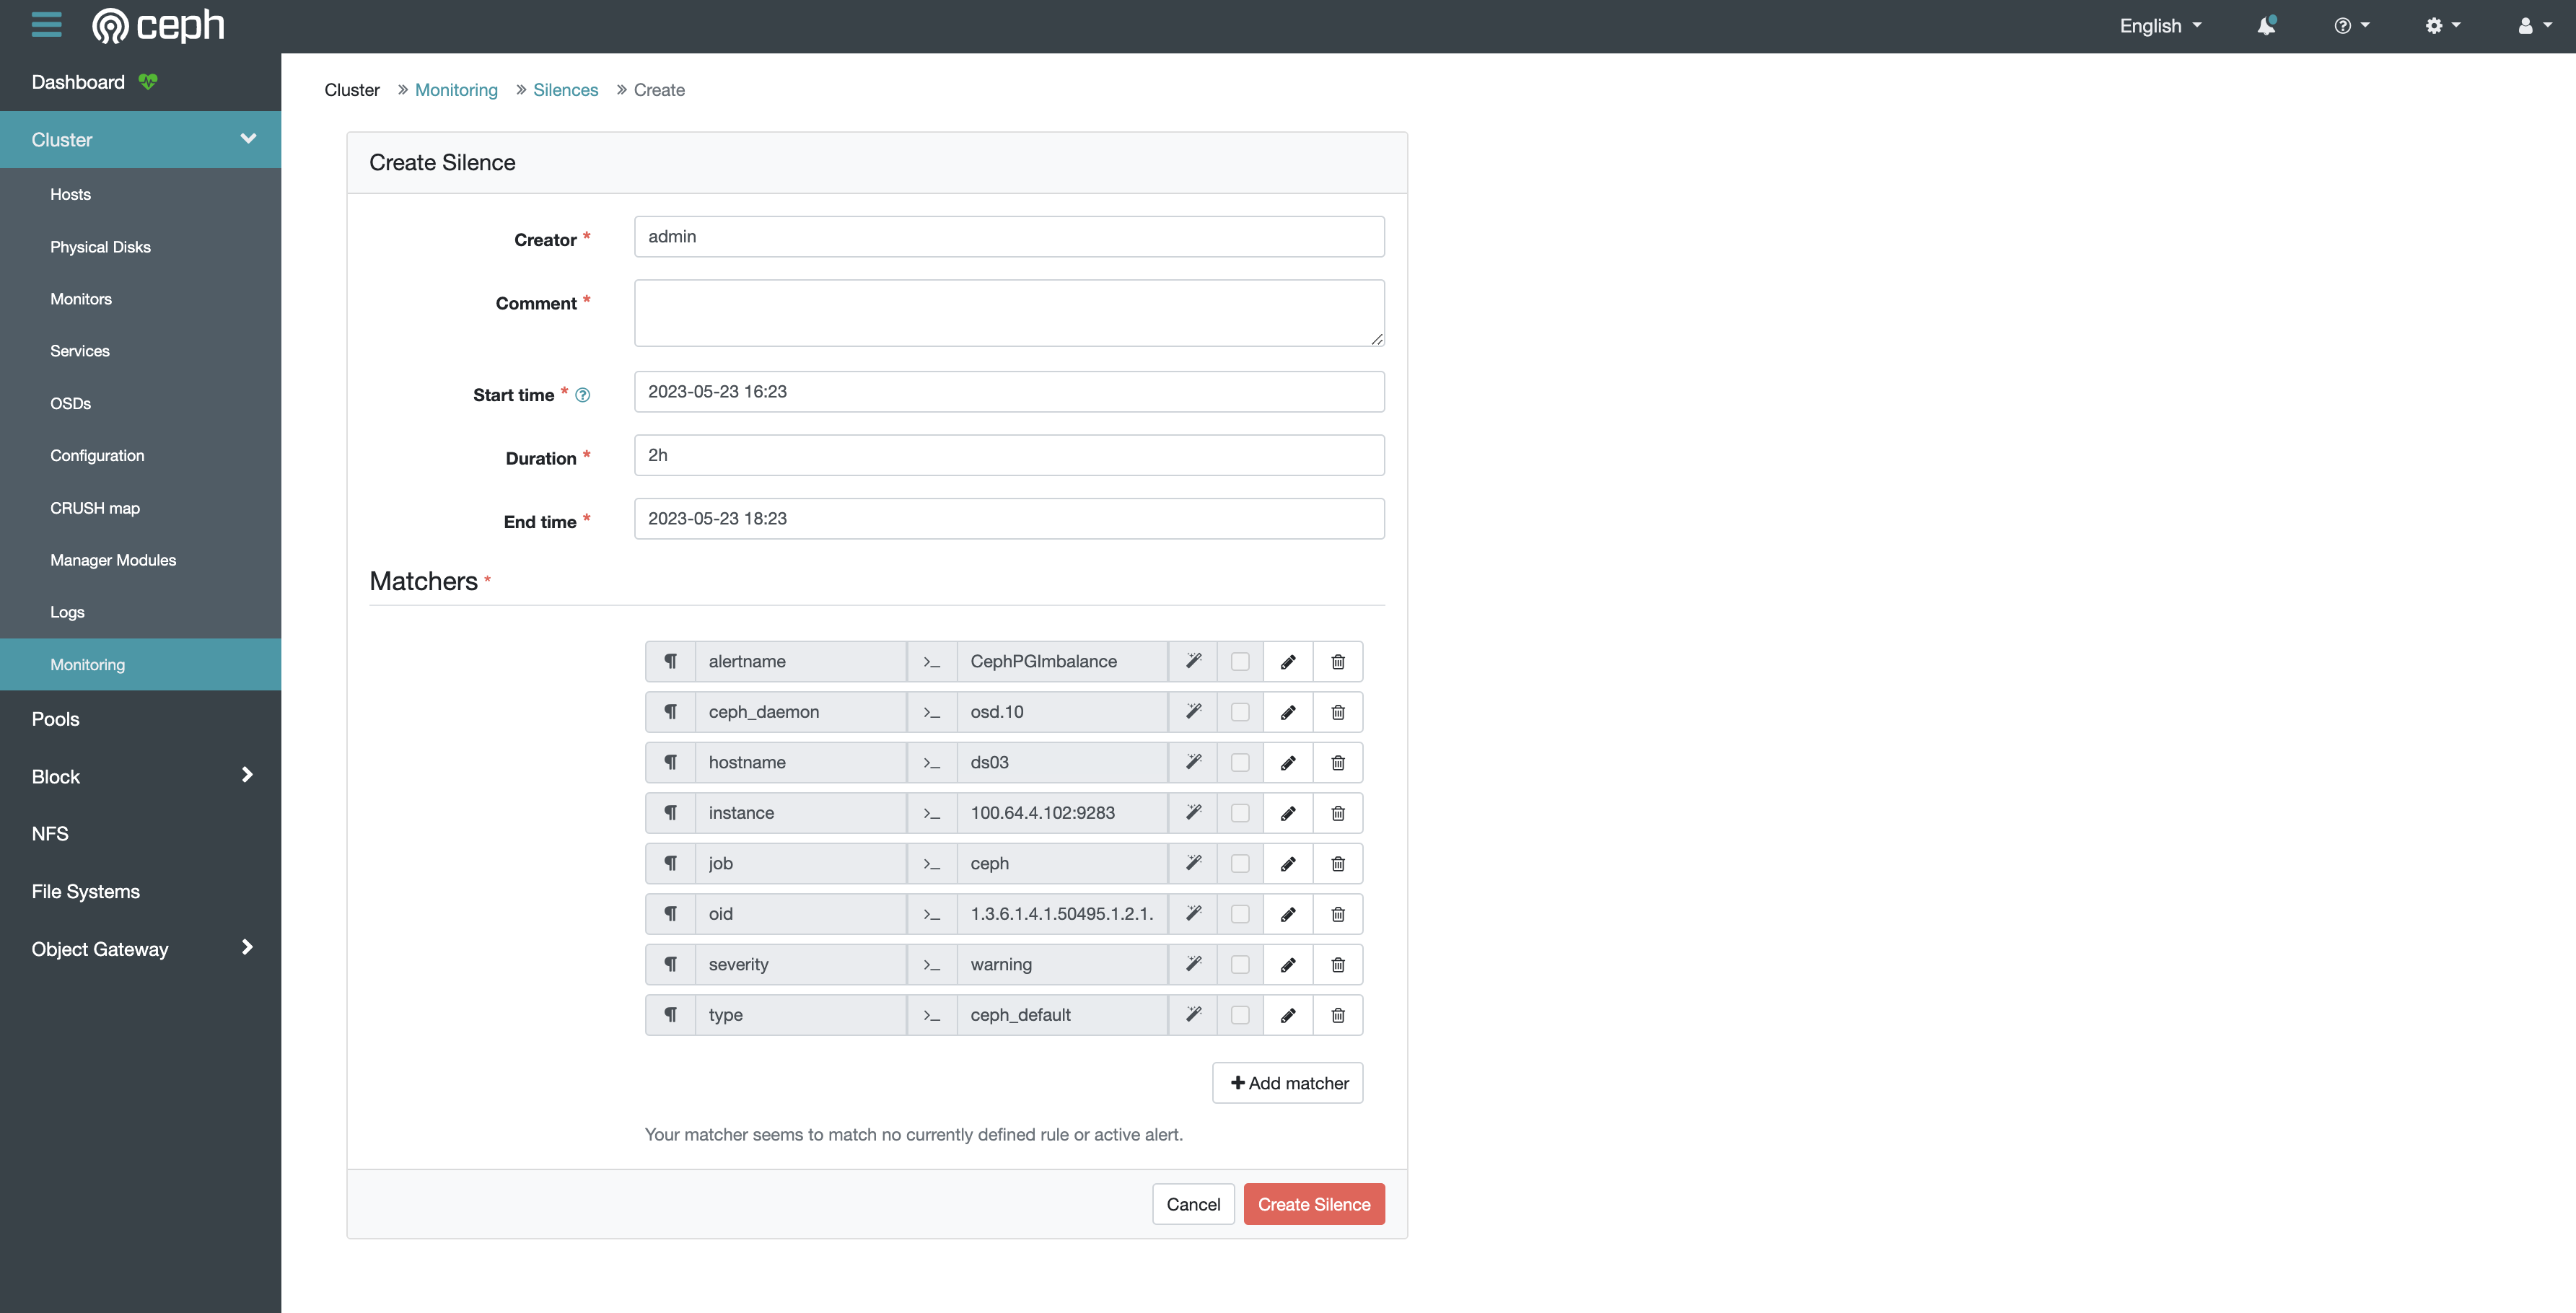Click the Comment text area
The width and height of the screenshot is (2576, 1313).
(x=1009, y=313)
